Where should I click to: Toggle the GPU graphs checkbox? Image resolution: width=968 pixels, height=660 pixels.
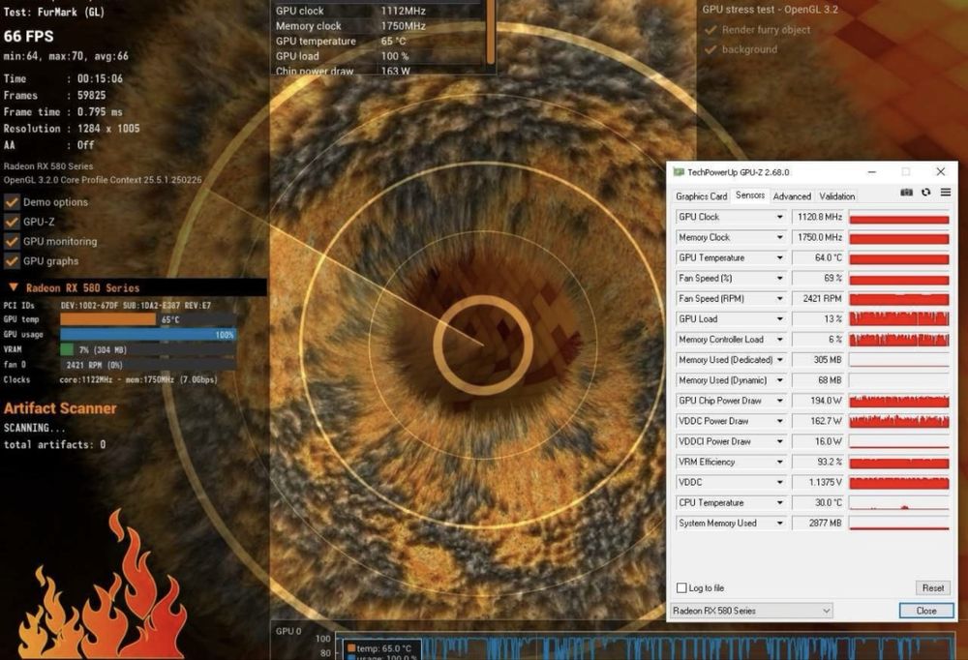pyautogui.click(x=12, y=261)
